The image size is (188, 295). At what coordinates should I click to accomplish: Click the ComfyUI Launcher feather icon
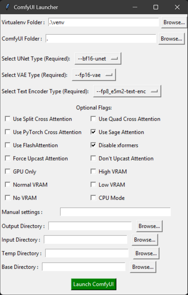pyautogui.click(x=7, y=7)
